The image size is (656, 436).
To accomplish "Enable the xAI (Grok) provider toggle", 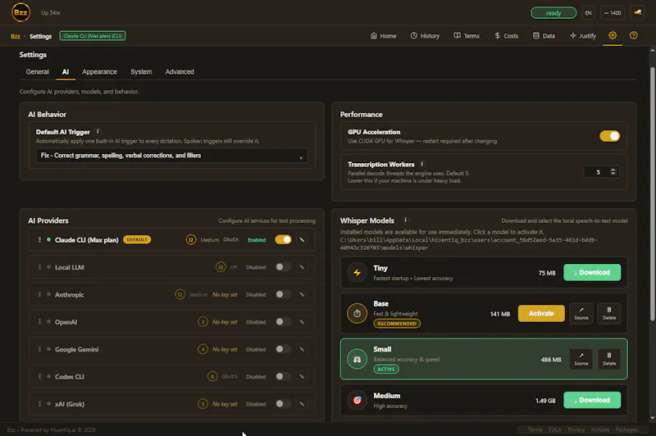I will click(x=283, y=404).
